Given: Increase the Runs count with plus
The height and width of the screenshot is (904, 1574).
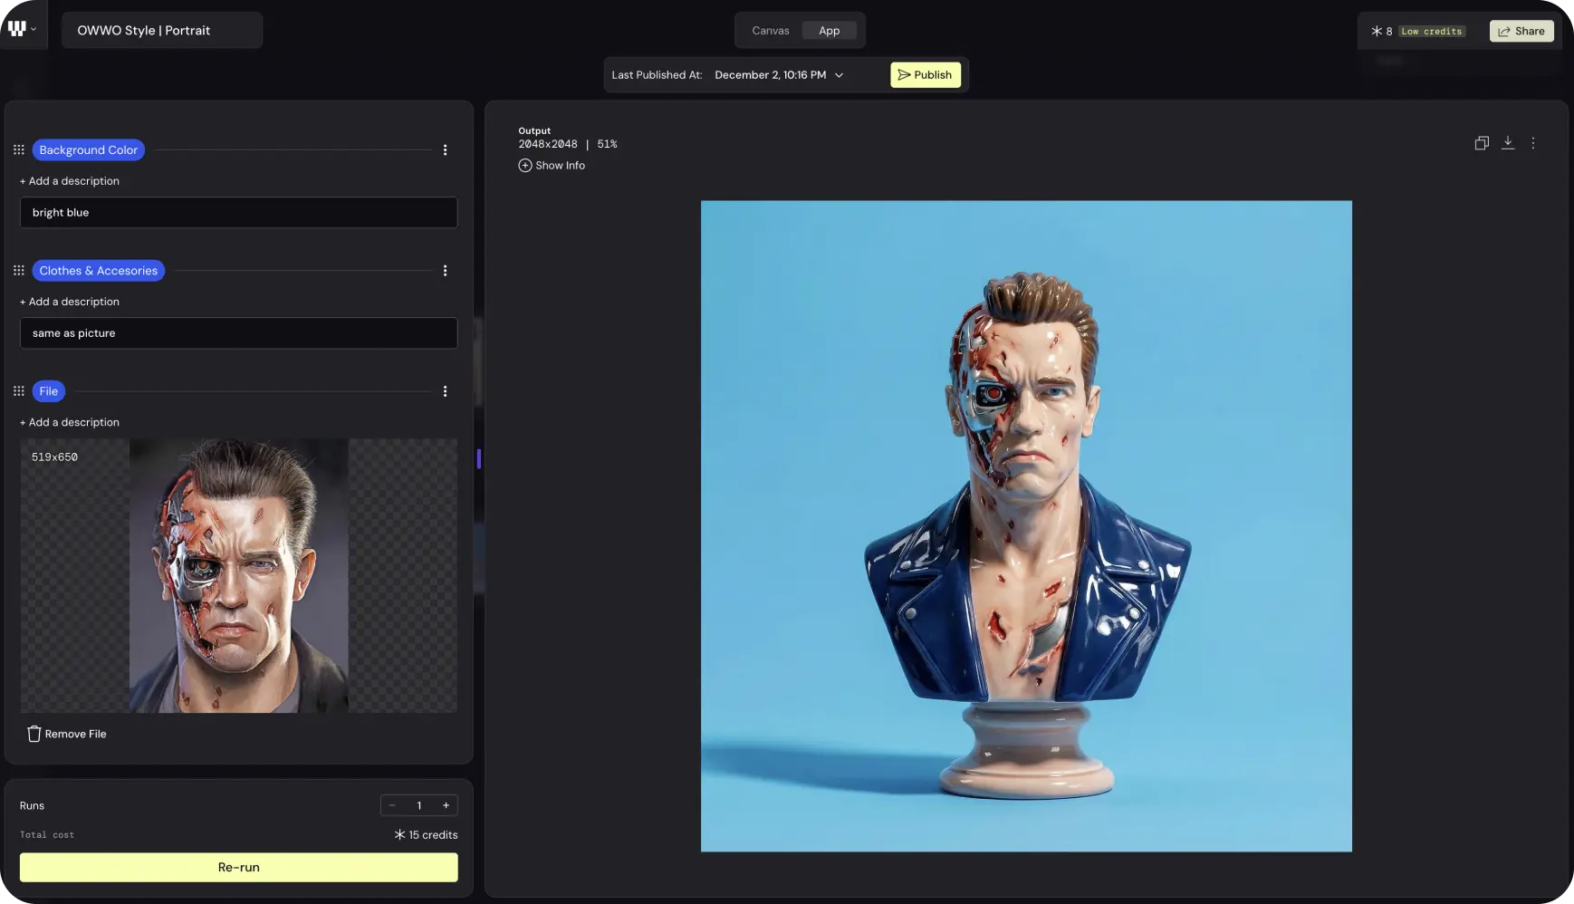Looking at the screenshot, I should click(446, 805).
